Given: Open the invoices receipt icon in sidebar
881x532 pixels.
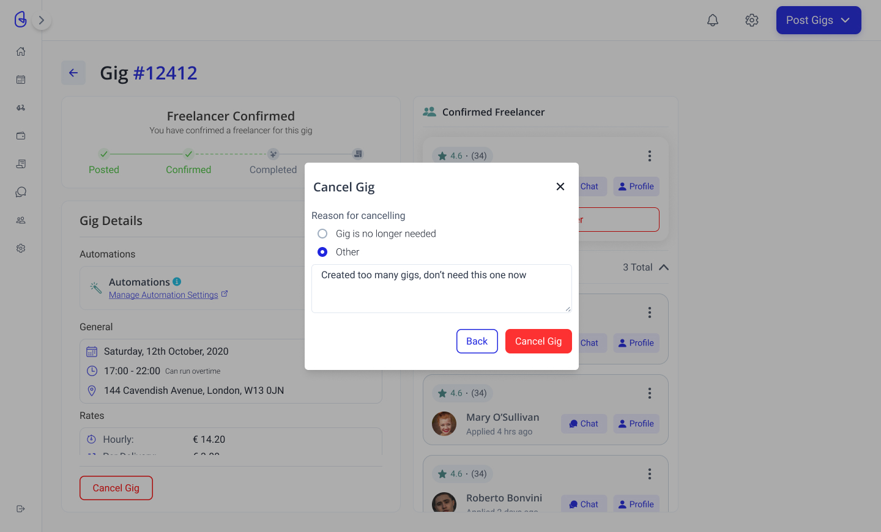Looking at the screenshot, I should tap(21, 164).
